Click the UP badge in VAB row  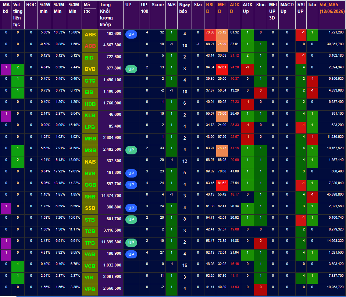131,254
